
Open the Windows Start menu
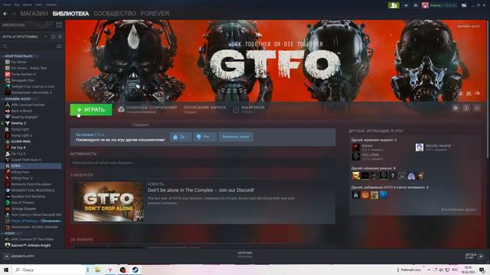pyautogui.click(x=6, y=270)
